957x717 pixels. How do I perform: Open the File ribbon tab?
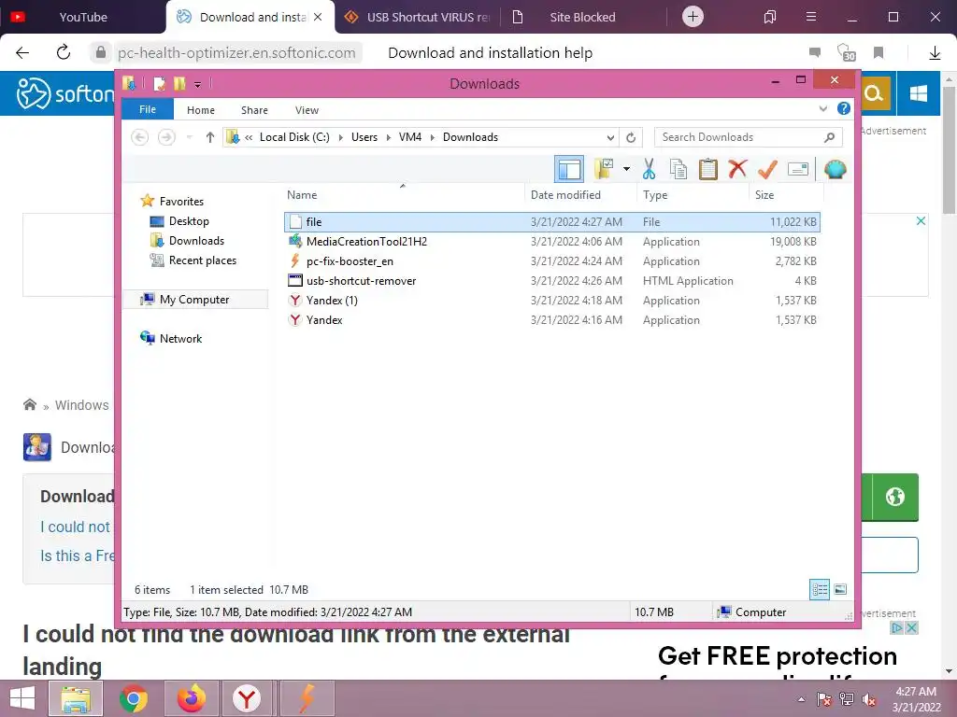148,109
